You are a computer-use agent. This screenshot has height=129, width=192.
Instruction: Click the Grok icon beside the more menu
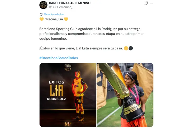pos(146,3)
